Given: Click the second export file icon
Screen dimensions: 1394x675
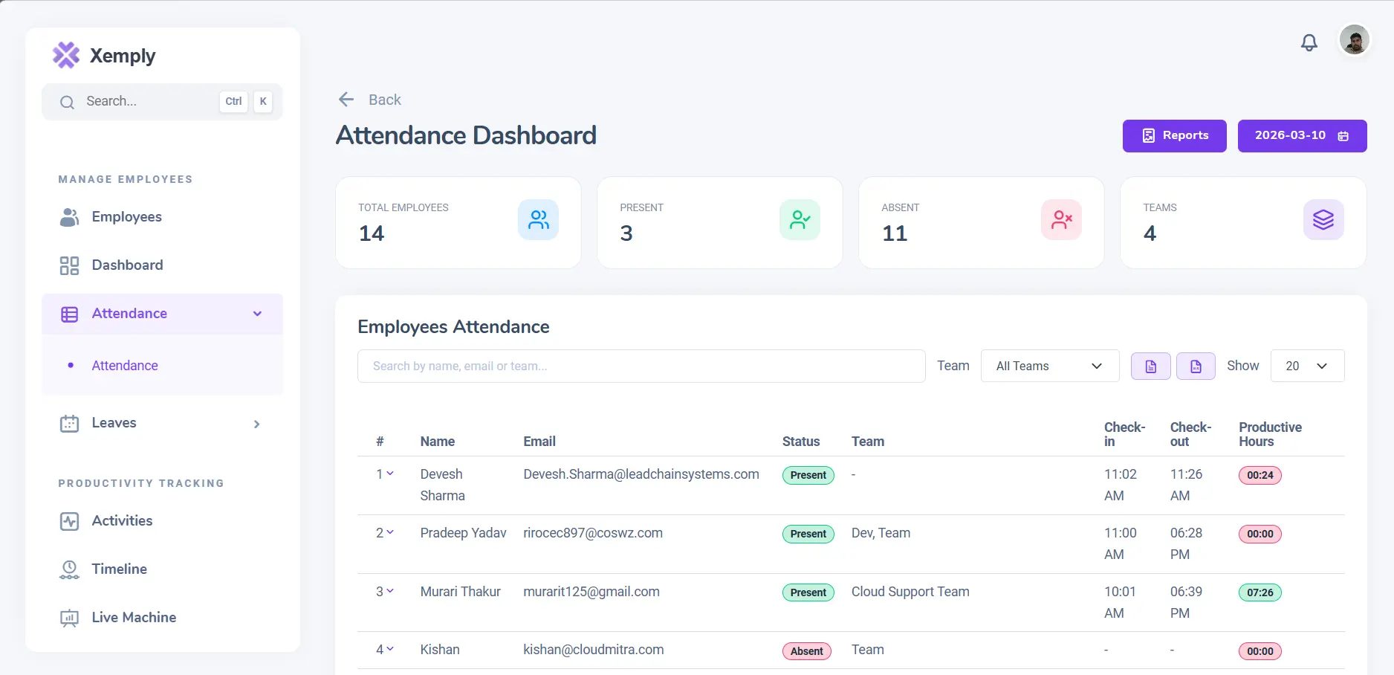Looking at the screenshot, I should (1196, 366).
